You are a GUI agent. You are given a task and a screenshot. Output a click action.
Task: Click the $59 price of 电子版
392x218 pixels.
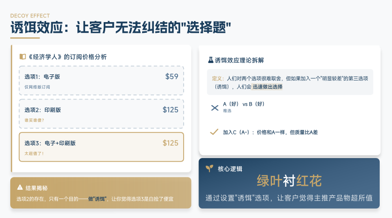pos(171,76)
